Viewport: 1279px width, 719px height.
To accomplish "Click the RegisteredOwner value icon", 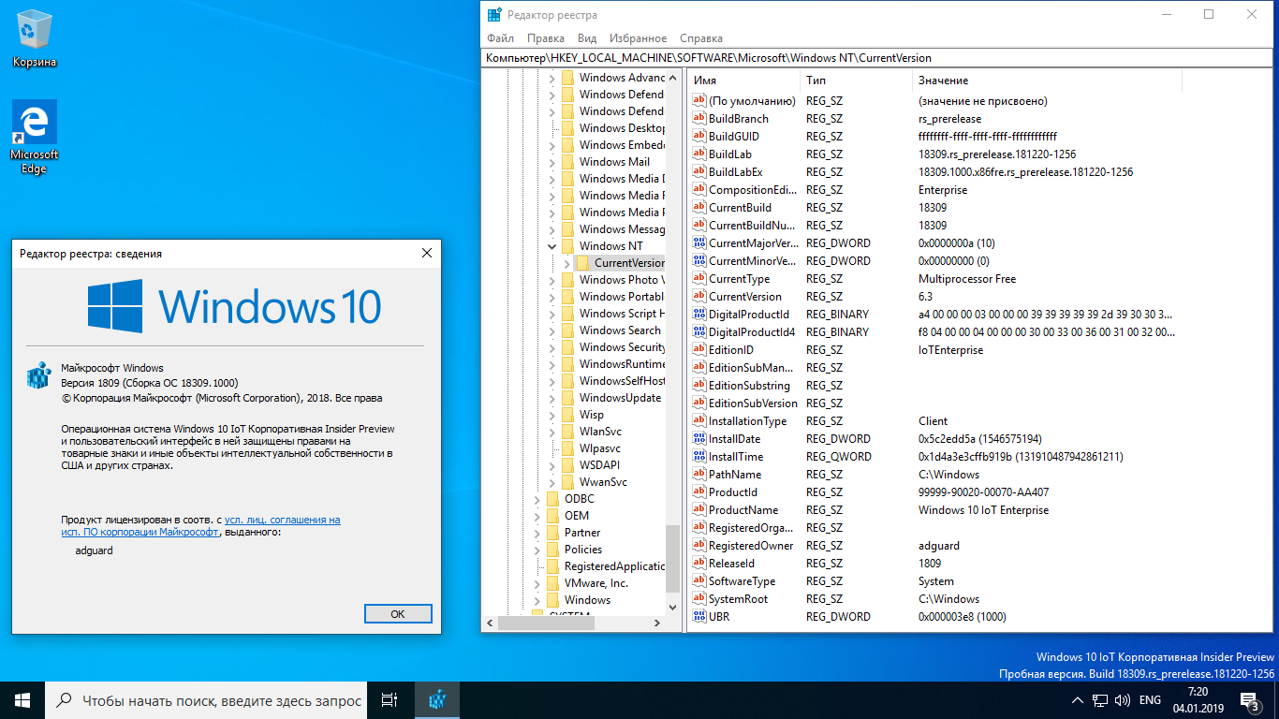I will tap(699, 545).
